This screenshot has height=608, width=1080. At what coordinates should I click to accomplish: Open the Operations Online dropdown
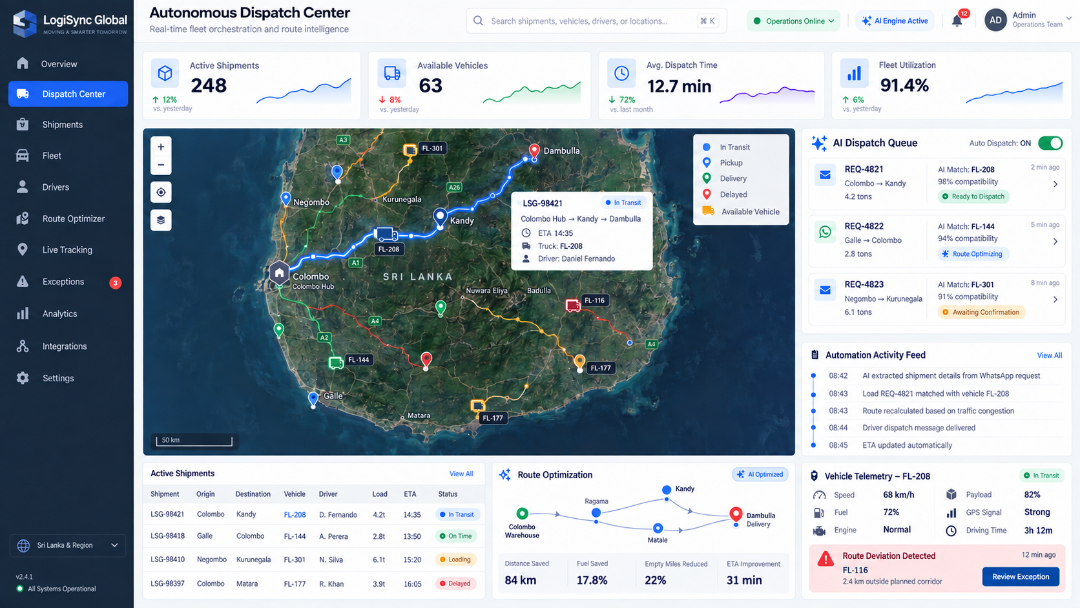click(794, 21)
